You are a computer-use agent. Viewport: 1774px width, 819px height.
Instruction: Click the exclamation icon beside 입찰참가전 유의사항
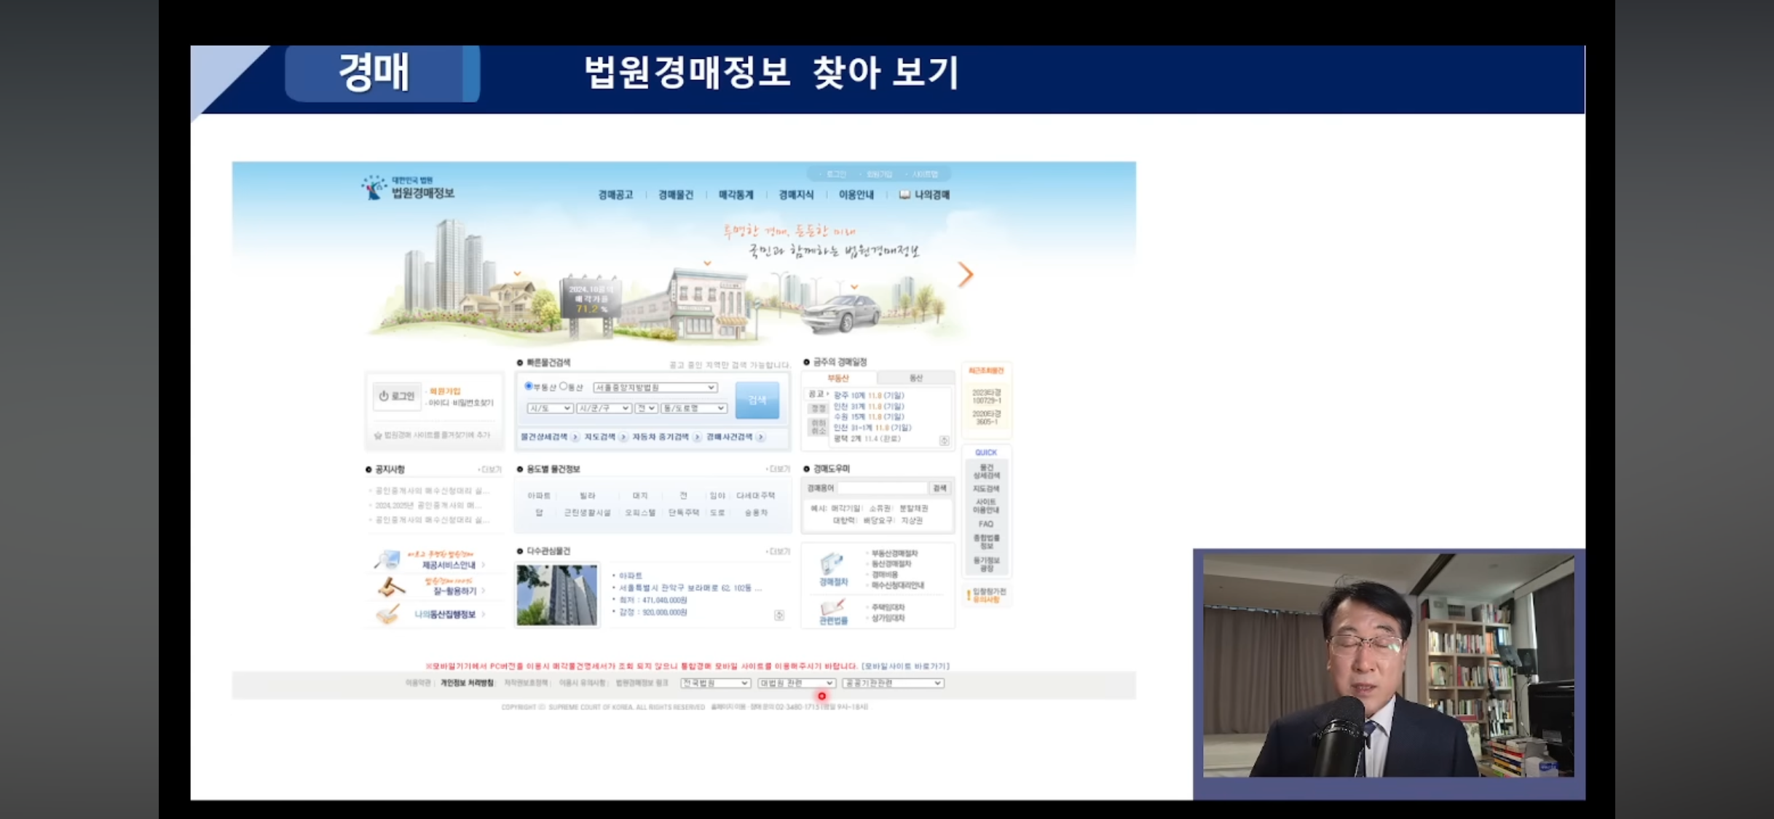(968, 596)
